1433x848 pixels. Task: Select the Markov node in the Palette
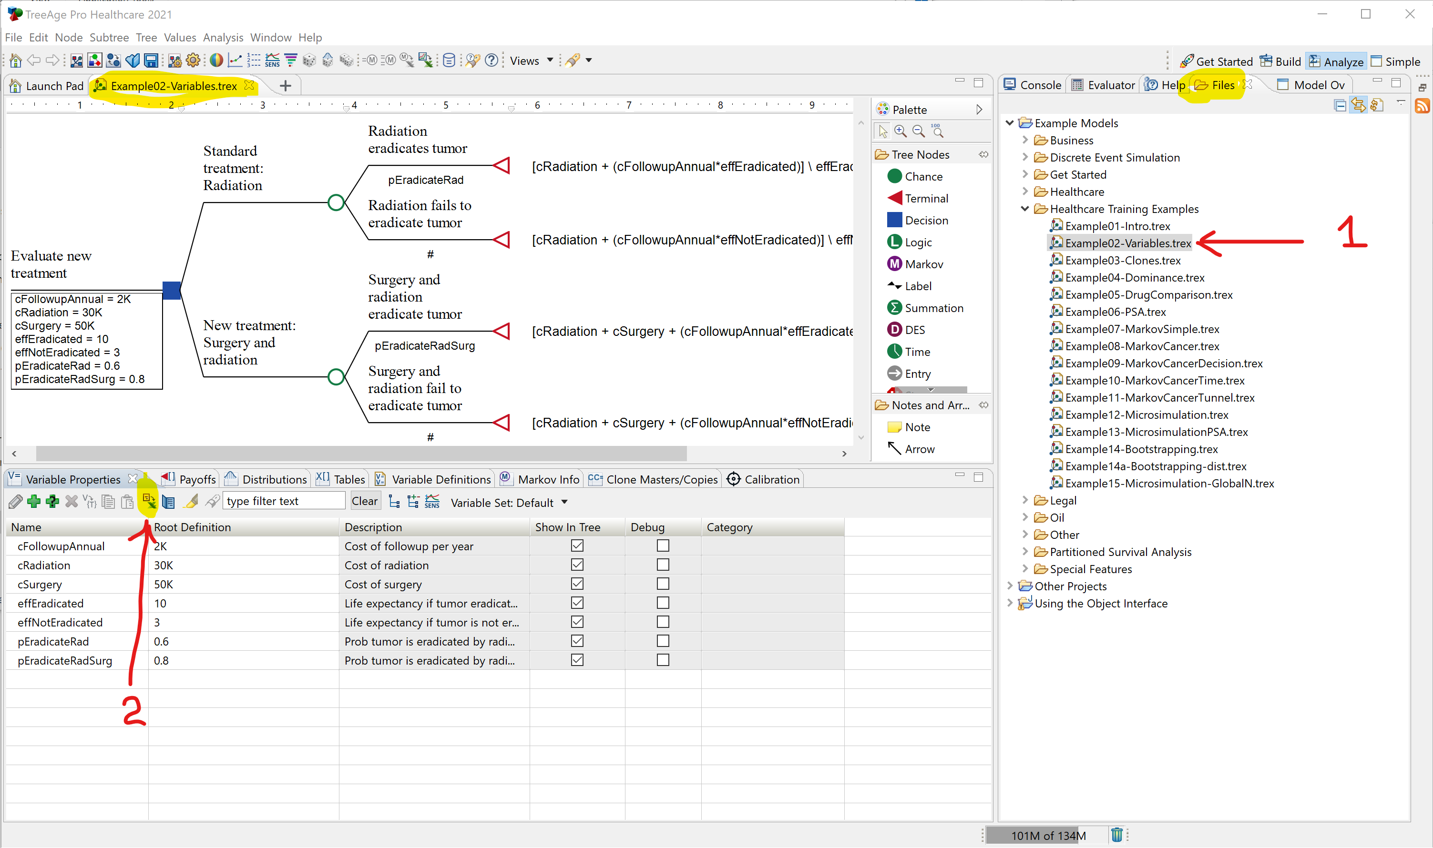tap(923, 264)
